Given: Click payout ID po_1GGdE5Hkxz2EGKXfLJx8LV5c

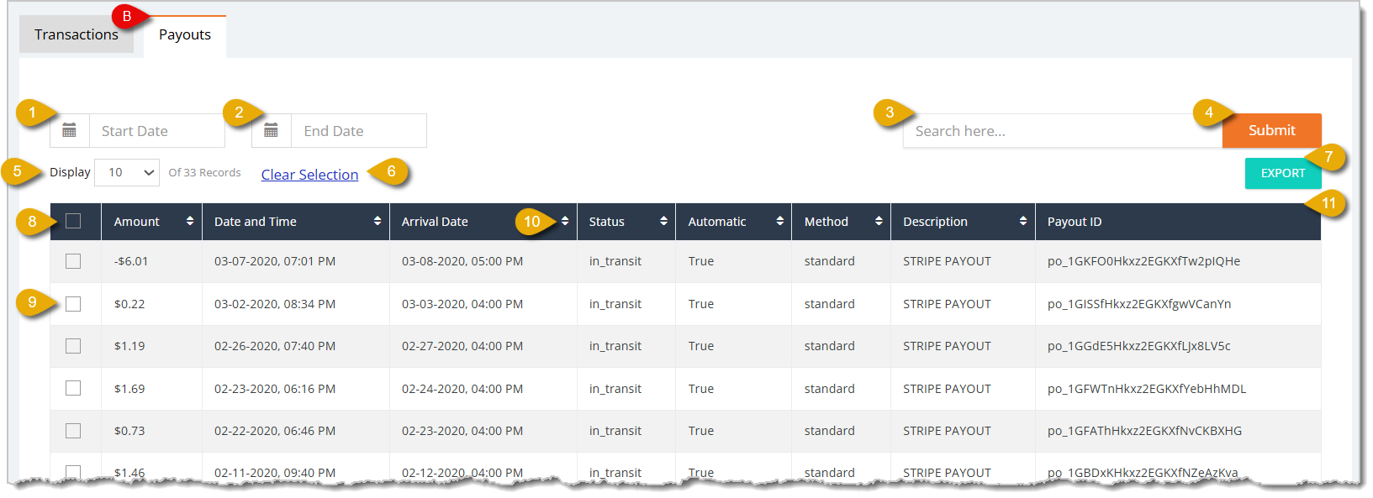Looking at the screenshot, I should click(1138, 346).
